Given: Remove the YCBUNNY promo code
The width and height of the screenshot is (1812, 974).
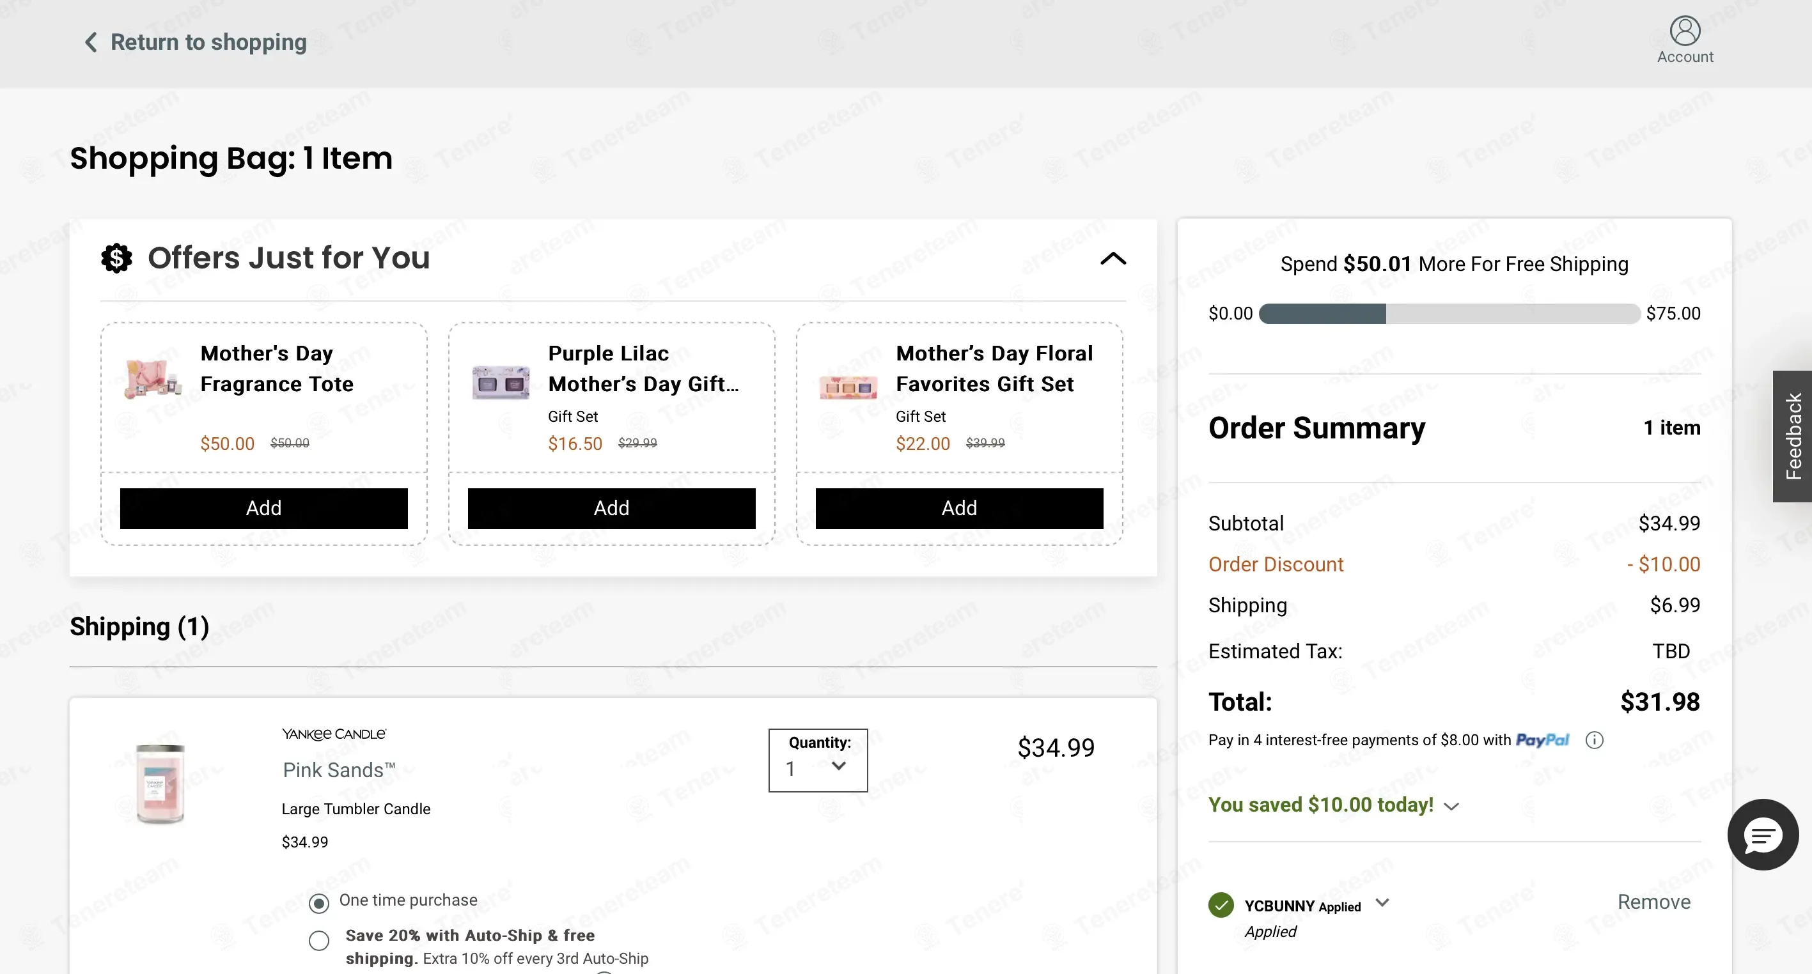Looking at the screenshot, I should coord(1653,902).
